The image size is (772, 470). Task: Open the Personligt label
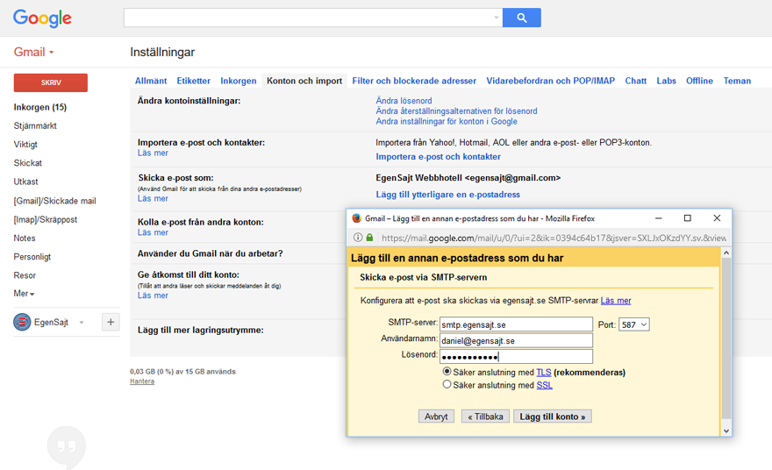(x=32, y=257)
